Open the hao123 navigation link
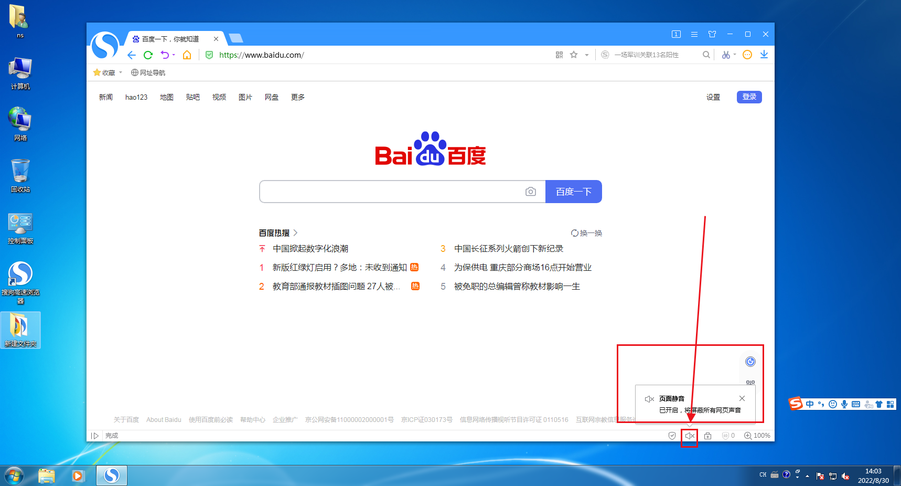This screenshot has height=486, width=901. coord(136,97)
